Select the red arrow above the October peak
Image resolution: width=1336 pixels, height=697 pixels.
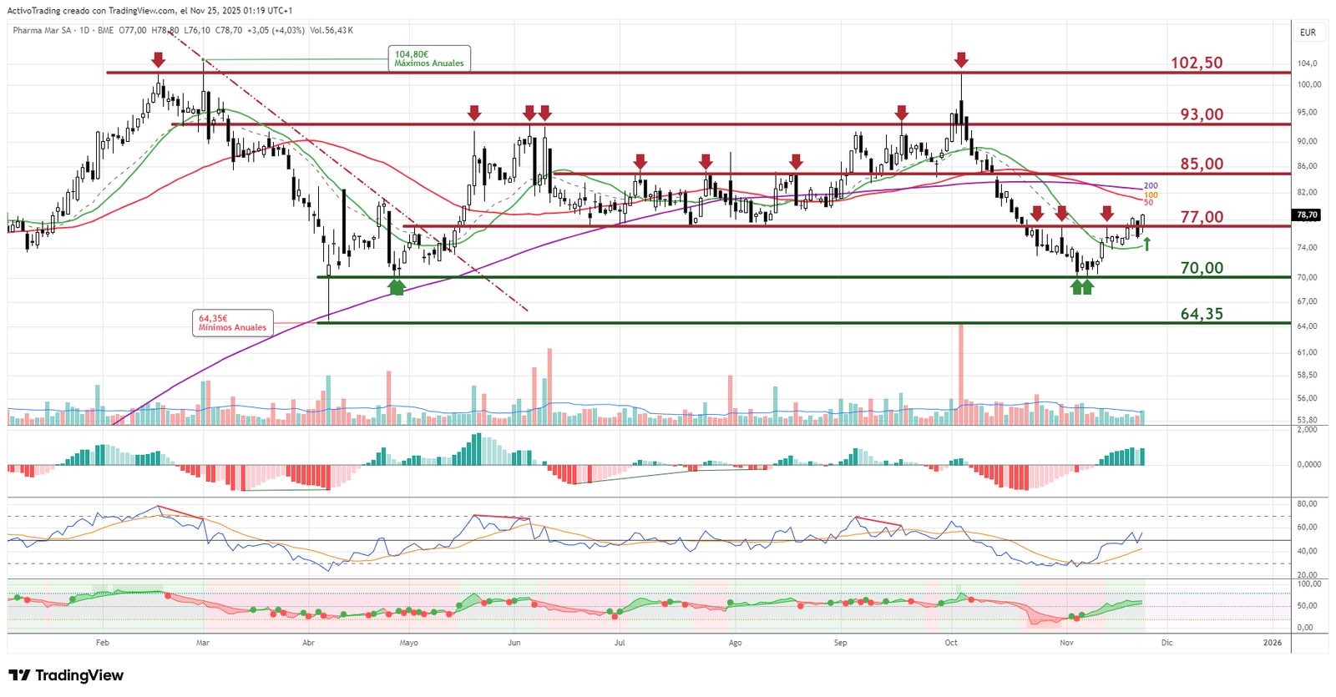coord(961,59)
